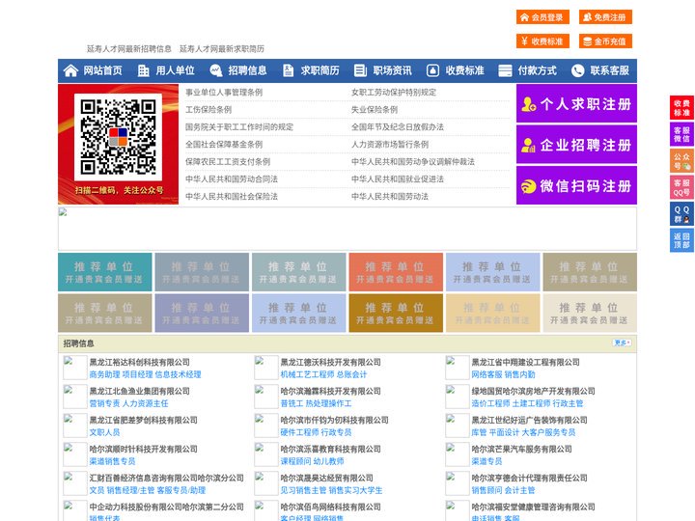Click QQ群 floating sidebar icon

[681, 214]
